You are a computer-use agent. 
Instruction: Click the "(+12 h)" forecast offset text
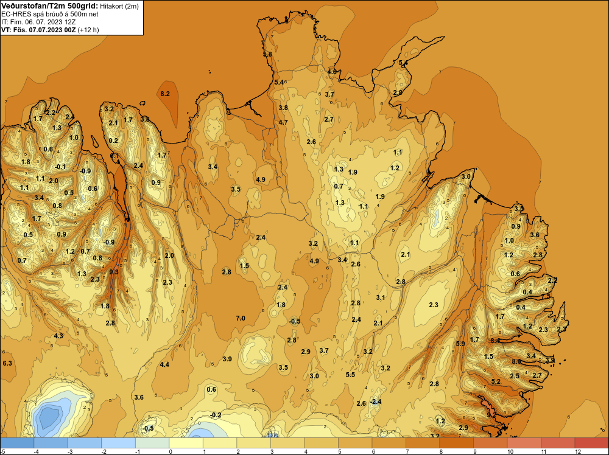(x=88, y=30)
